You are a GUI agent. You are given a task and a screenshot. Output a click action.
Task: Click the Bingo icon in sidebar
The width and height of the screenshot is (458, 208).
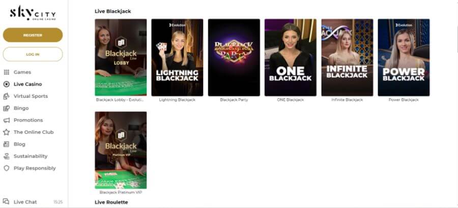coord(7,109)
